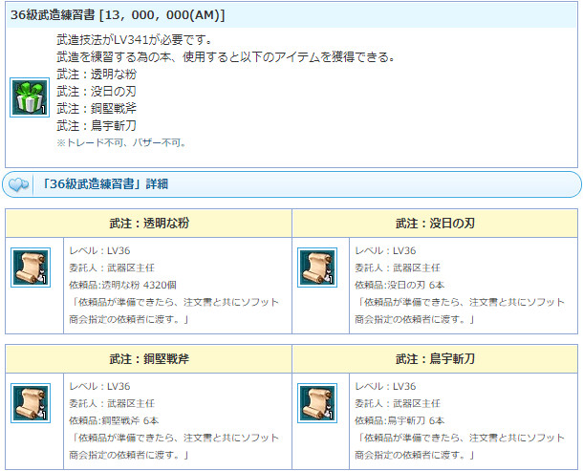Click the green gift box item icon

(30, 97)
